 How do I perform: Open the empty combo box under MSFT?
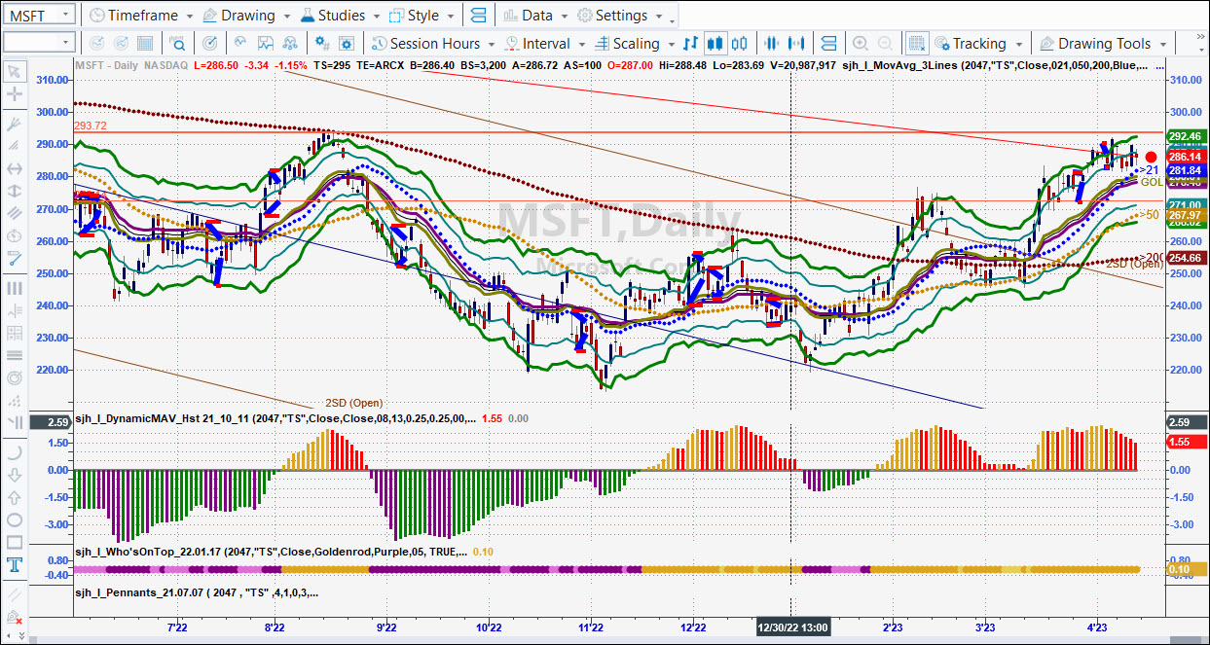39,42
